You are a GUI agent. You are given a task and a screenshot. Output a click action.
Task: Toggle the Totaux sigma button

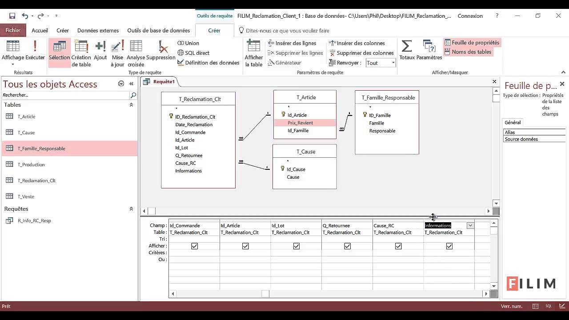coord(407,50)
